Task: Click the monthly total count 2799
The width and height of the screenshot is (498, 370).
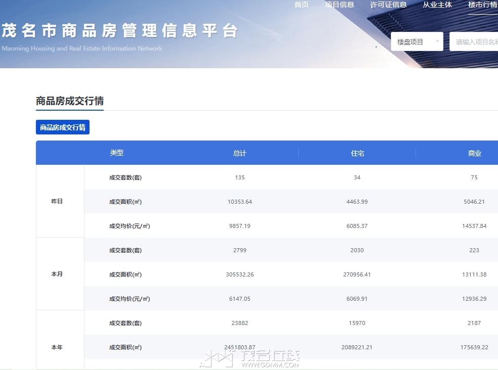Action: point(240,250)
